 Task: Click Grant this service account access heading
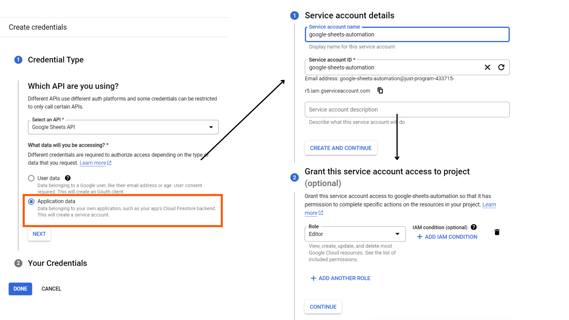pyautogui.click(x=387, y=177)
